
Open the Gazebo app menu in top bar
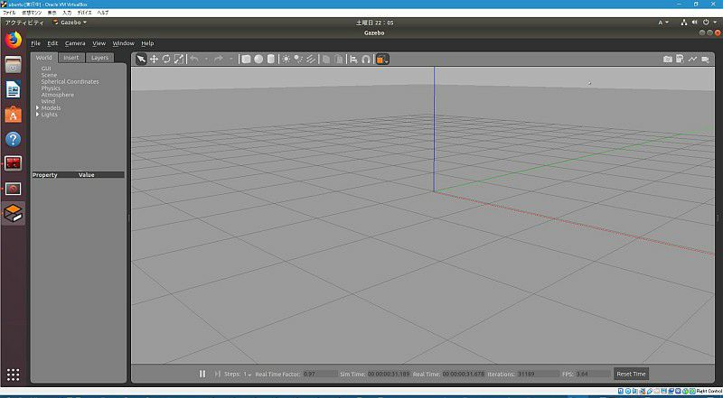pos(70,22)
